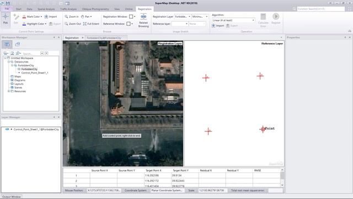Open the Online ribbon tab
This screenshot has width=353, height=199.
click(x=129, y=9)
